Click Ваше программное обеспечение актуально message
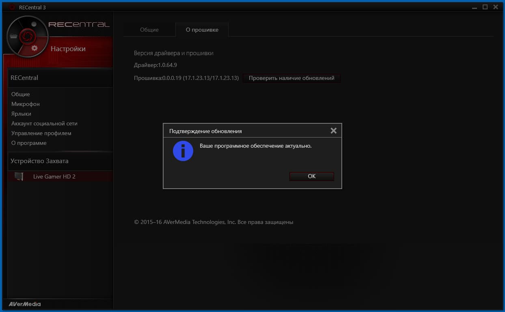The height and width of the screenshot is (312, 505). point(256,146)
